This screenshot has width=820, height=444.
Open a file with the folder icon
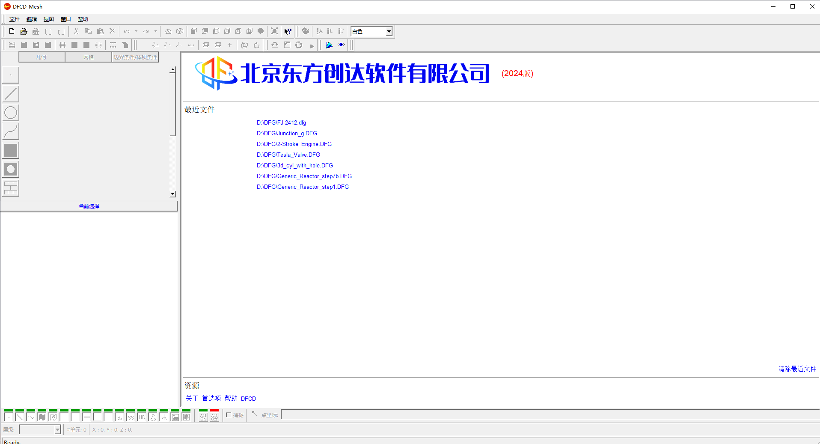click(24, 31)
